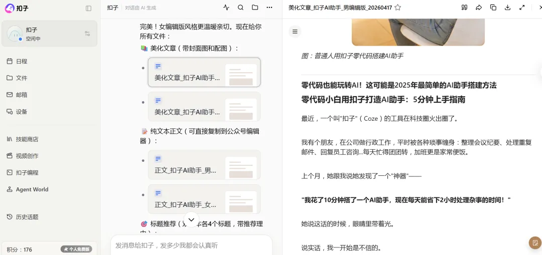This screenshot has width=542, height=255.
Task: Open the 正文_扣子AI助手_男 file card
Action: coord(204,165)
